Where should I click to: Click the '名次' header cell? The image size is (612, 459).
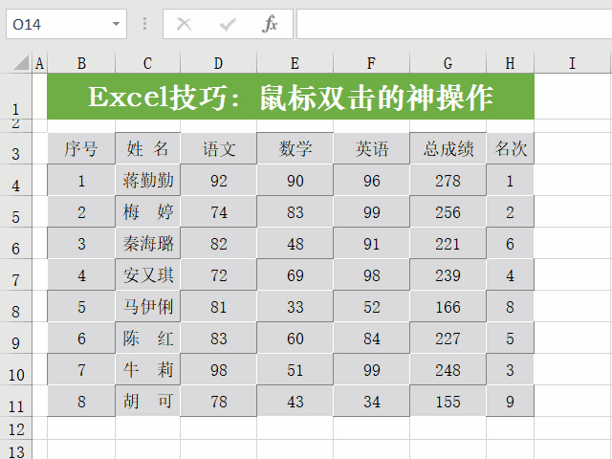click(x=510, y=148)
